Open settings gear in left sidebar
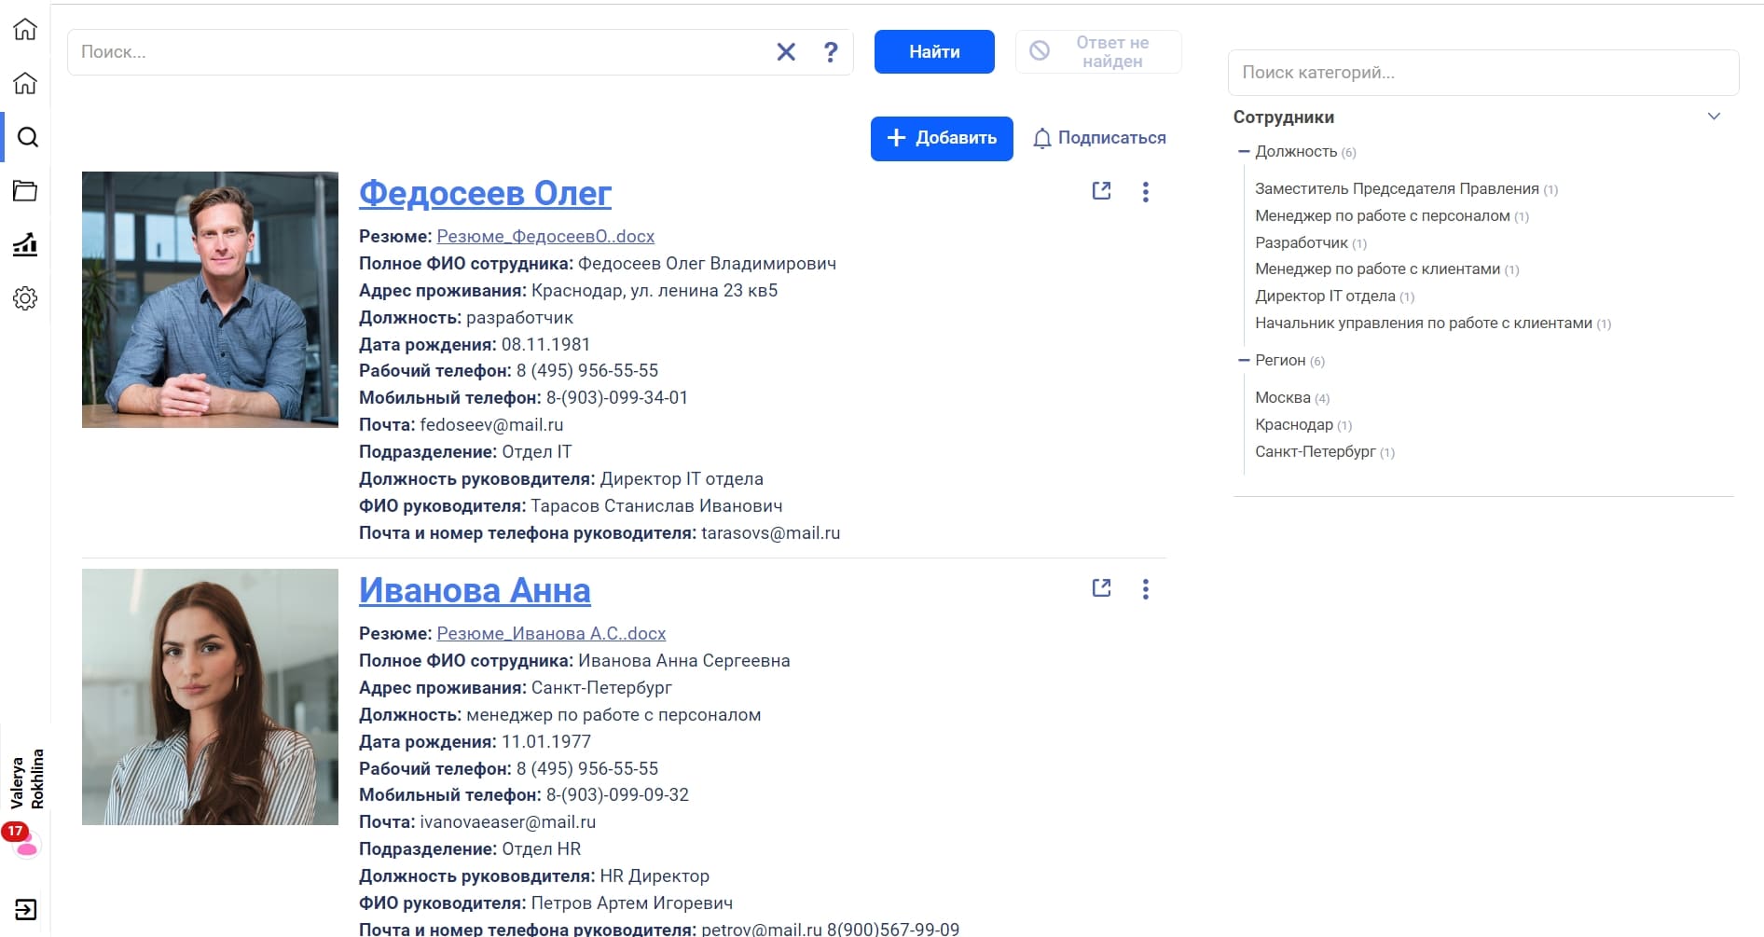Screen dimensions: 1764x937 coord(25,298)
